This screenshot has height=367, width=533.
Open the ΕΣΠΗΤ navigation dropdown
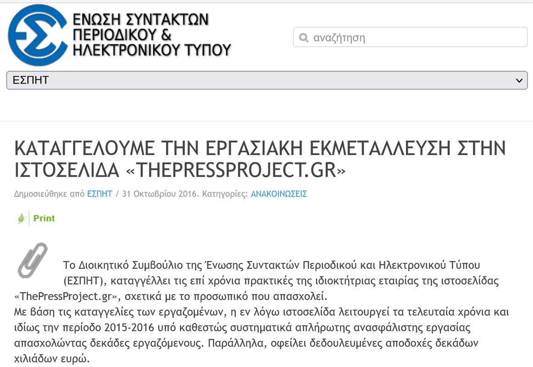click(267, 80)
